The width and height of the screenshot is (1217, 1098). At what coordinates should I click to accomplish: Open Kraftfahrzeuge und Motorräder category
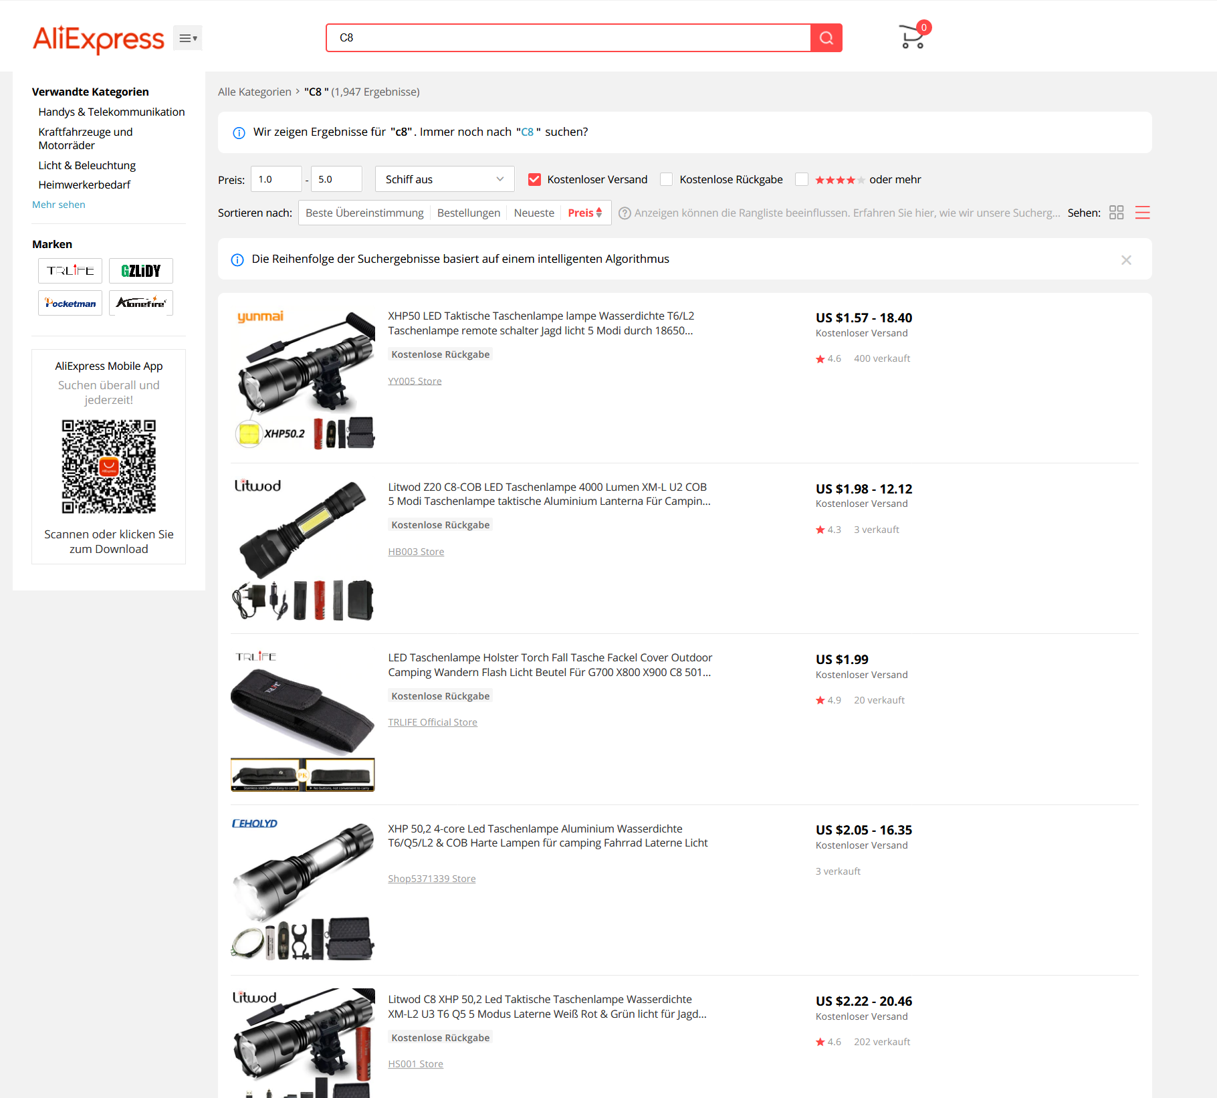tap(86, 138)
